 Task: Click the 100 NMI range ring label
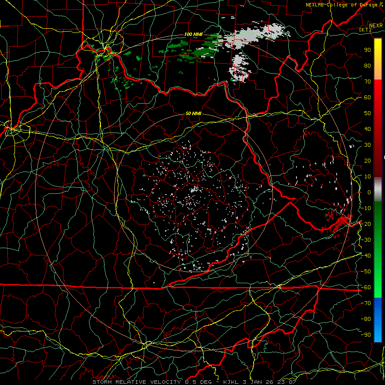coord(193,34)
